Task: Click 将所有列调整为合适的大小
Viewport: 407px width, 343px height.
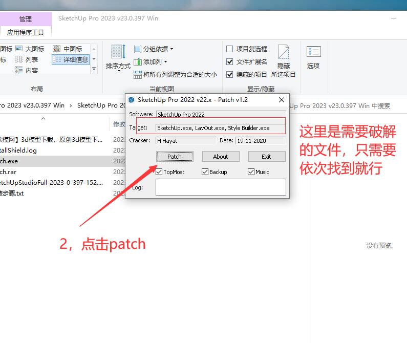Action: click(176, 75)
